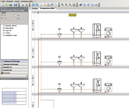The width and height of the screenshot is (129, 108).
Task: Select Steig-Leitung in the tools tree
Action: pos(9,28)
